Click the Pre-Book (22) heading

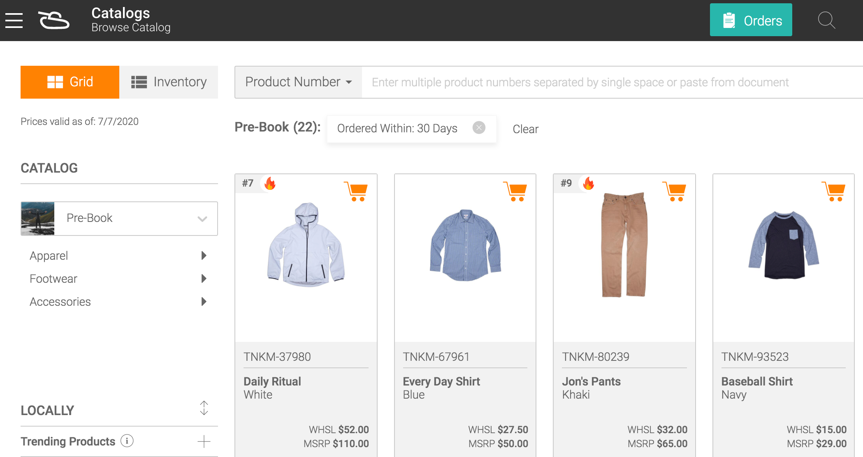278,127
